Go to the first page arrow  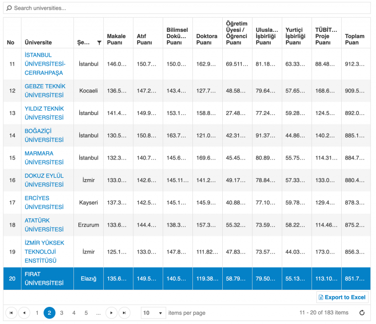(x=11, y=313)
